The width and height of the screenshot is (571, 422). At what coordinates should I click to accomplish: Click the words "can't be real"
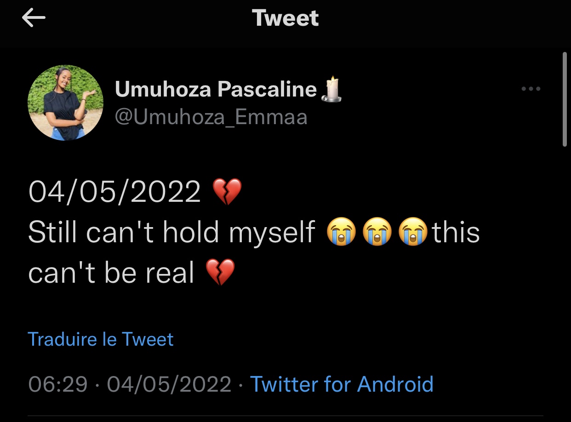click(111, 273)
